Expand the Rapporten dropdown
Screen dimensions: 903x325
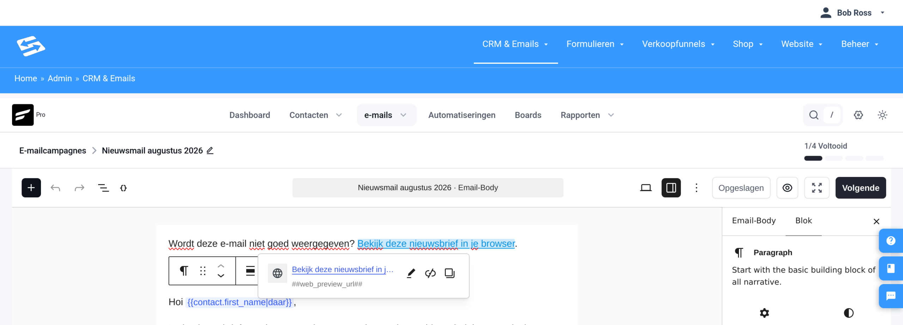pos(588,115)
